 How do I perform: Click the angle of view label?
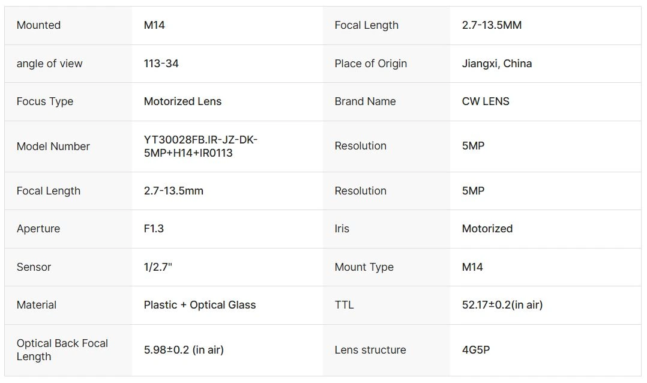pos(49,64)
